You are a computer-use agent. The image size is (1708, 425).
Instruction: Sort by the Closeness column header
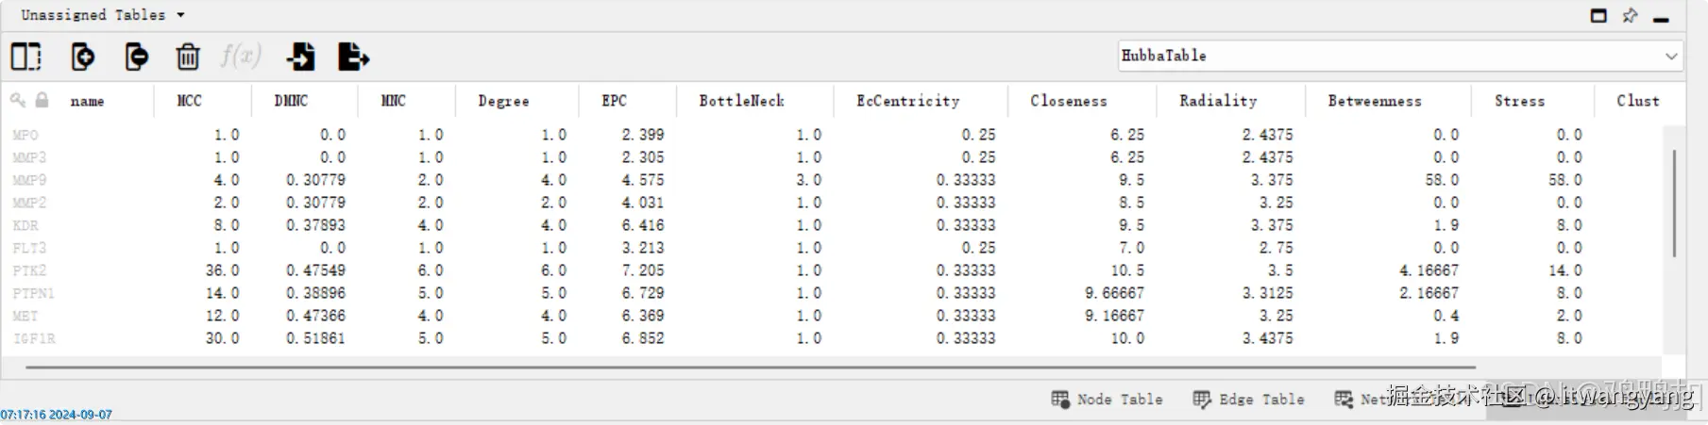click(1068, 101)
